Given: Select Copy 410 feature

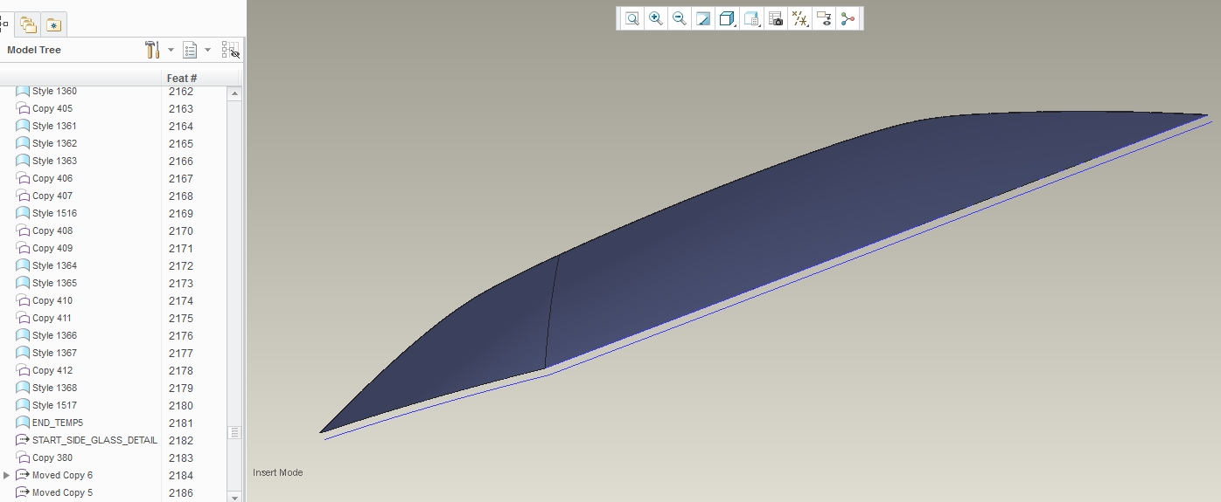Looking at the screenshot, I should (52, 300).
